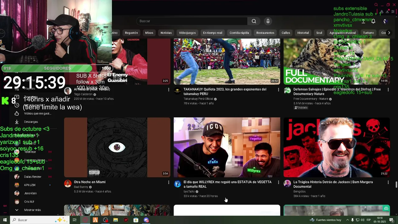Open YouTube notifications bell

pos(373,21)
